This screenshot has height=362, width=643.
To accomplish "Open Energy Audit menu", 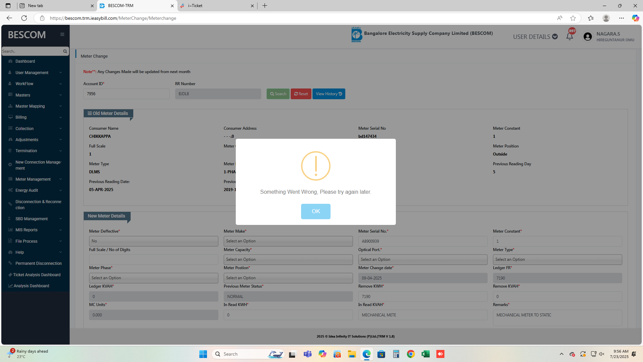I will click(x=35, y=190).
